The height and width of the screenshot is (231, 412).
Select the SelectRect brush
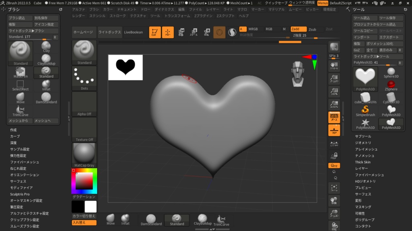click(x=21, y=85)
